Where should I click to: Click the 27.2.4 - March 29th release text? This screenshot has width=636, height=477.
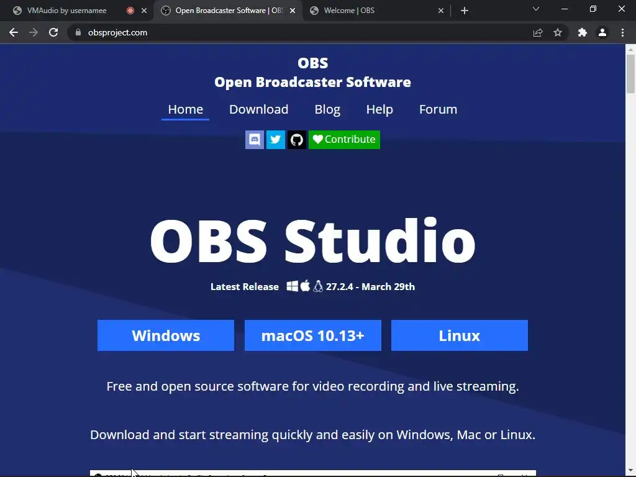370,287
